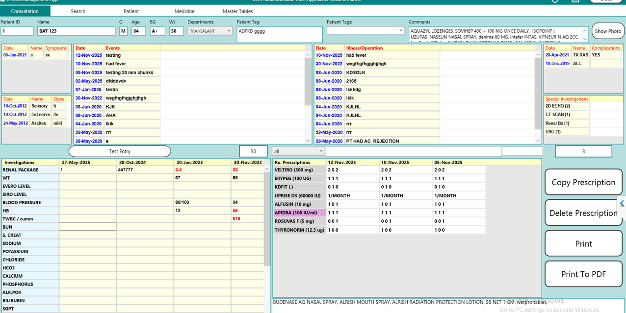The height and width of the screenshot is (313, 626).
Task: Focus the Patient ID field
Action: (x=17, y=31)
